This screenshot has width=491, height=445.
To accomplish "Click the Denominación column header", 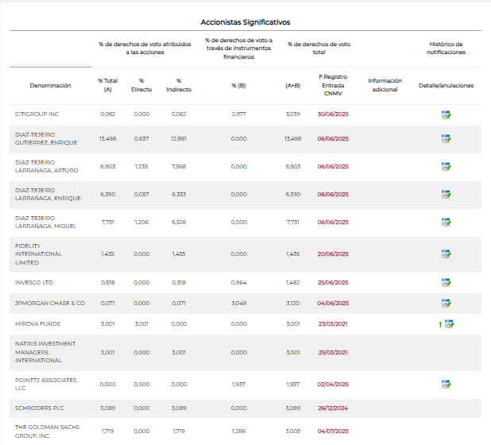I will pyautogui.click(x=50, y=86).
